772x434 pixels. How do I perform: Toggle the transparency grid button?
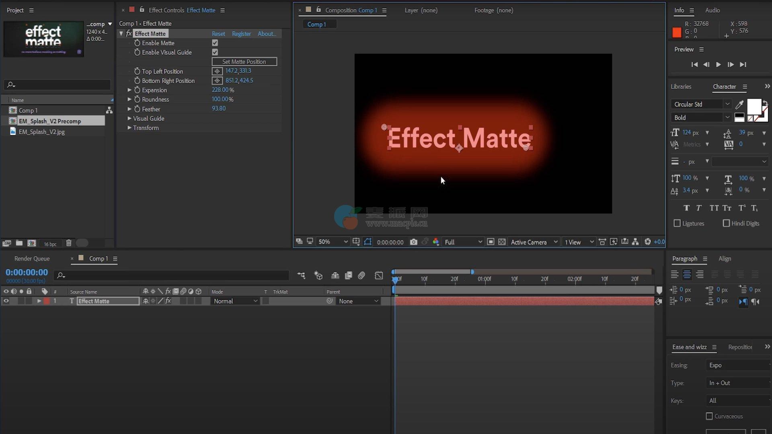pos(502,242)
